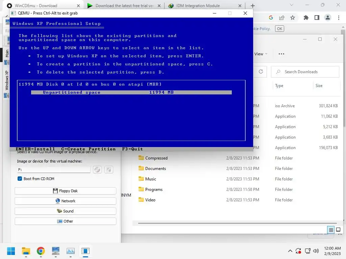Screen dimensions: 346x259
Task: Refresh the Downloads folder in Explorer
Action: 261,71
